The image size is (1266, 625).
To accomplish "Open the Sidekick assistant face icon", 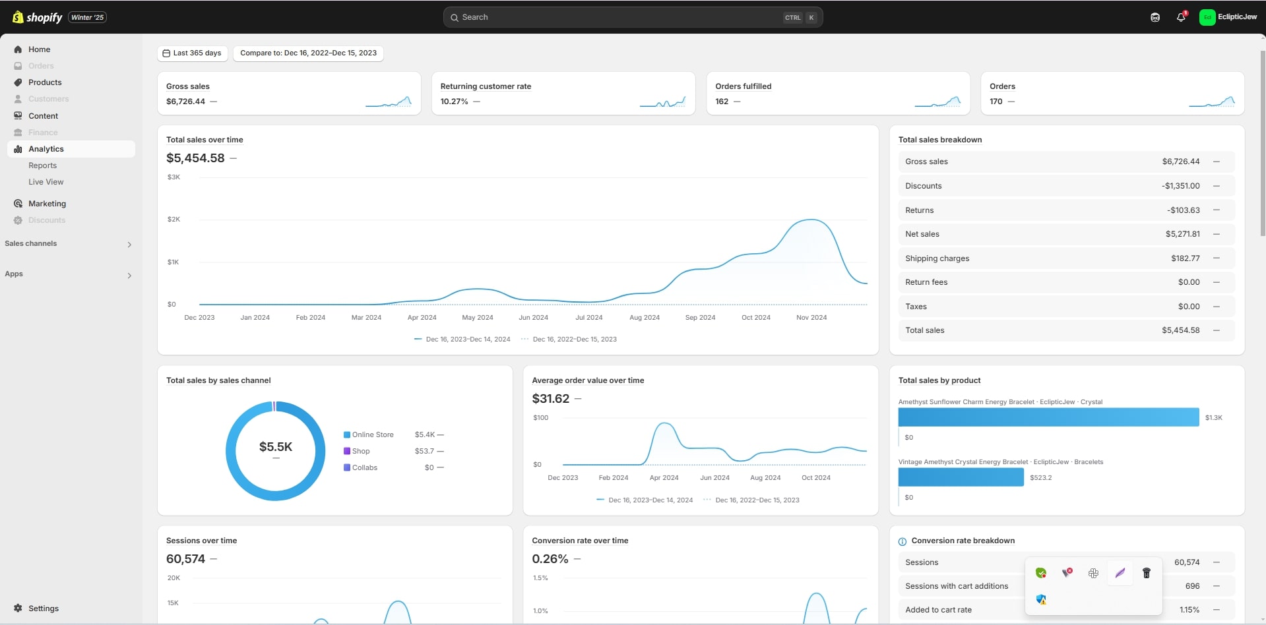I will coord(1155,17).
